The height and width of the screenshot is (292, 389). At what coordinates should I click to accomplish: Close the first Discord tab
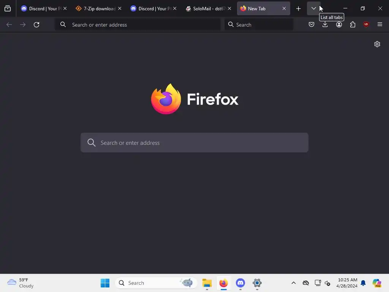click(x=65, y=8)
